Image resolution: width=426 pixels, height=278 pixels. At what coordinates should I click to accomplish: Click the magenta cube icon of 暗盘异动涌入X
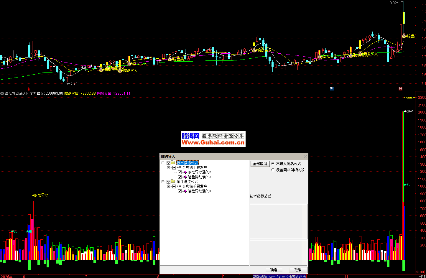click(x=185, y=191)
